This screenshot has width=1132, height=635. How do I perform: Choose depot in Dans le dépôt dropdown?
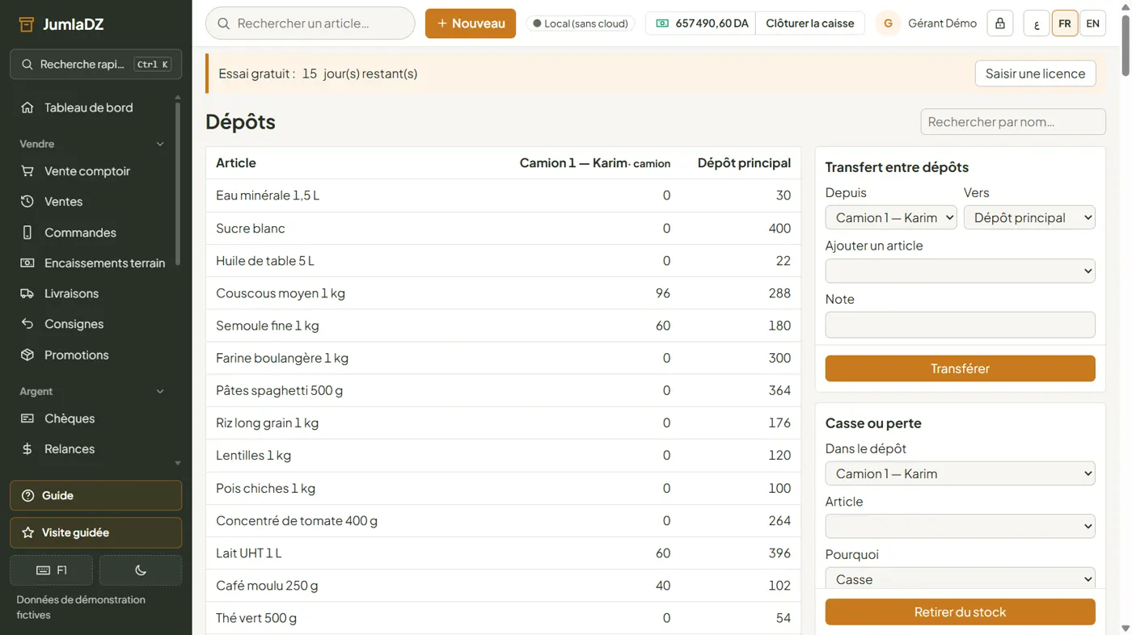click(x=961, y=473)
